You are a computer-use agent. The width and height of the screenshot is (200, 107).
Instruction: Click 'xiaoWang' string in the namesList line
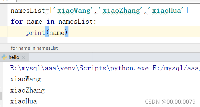pos(74,10)
